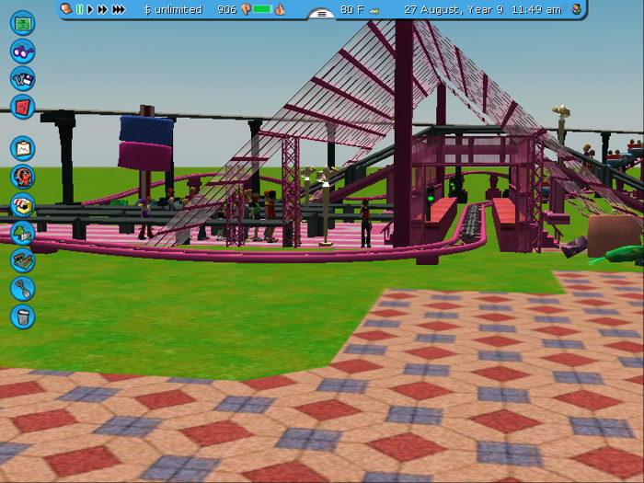Click the clock time 11:49 am
Viewport: 644px width, 483px height.
tap(536, 9)
